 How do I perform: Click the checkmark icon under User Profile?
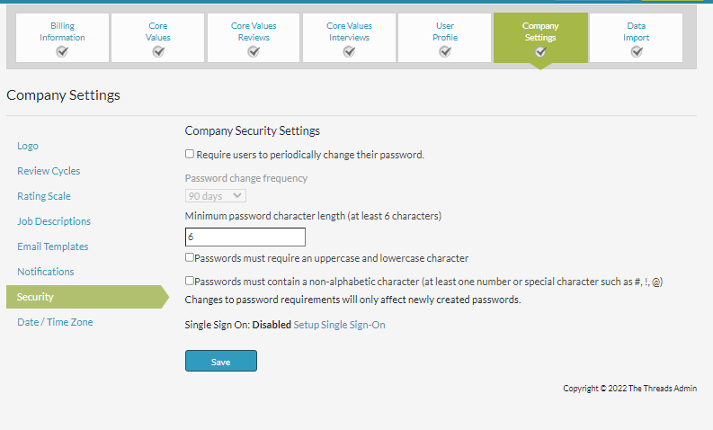[445, 52]
